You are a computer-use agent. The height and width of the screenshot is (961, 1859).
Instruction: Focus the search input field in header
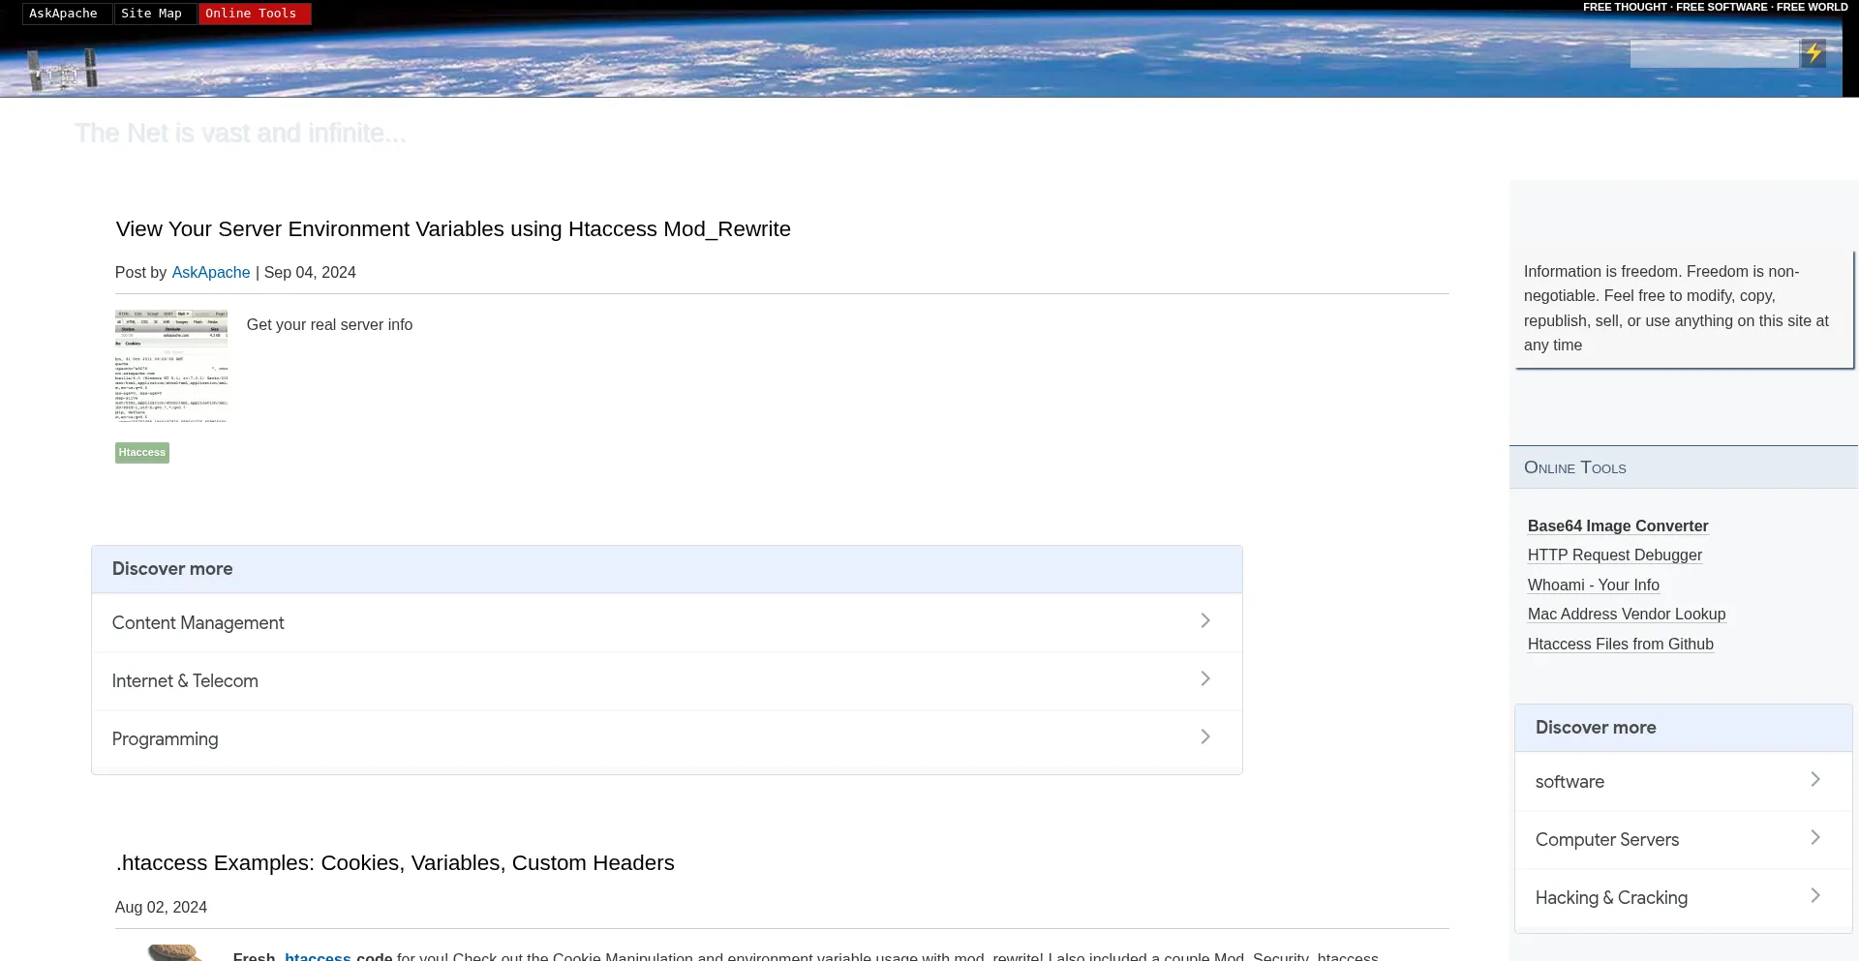tap(1714, 53)
